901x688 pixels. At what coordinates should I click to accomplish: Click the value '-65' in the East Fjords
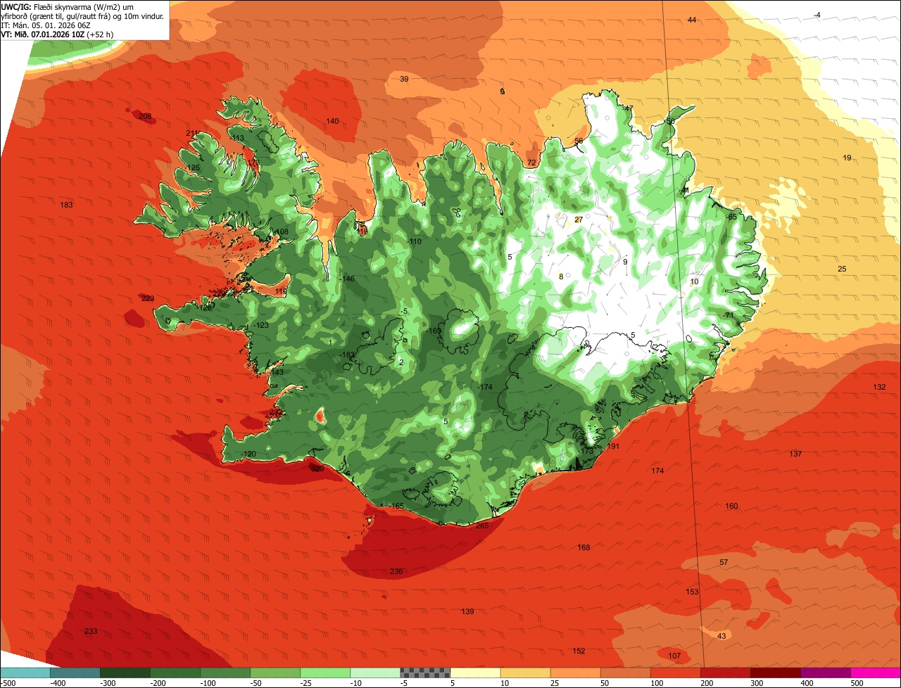tap(731, 217)
